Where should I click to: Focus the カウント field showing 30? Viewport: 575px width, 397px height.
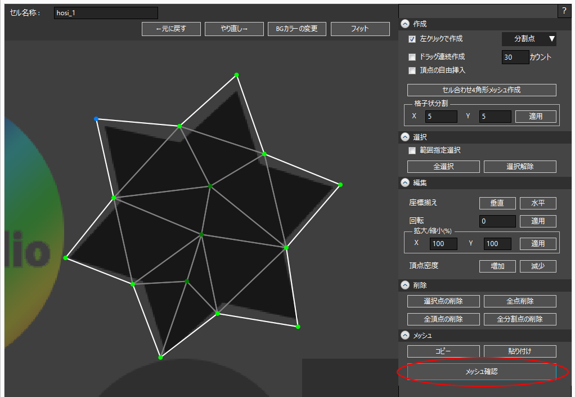[x=515, y=57]
